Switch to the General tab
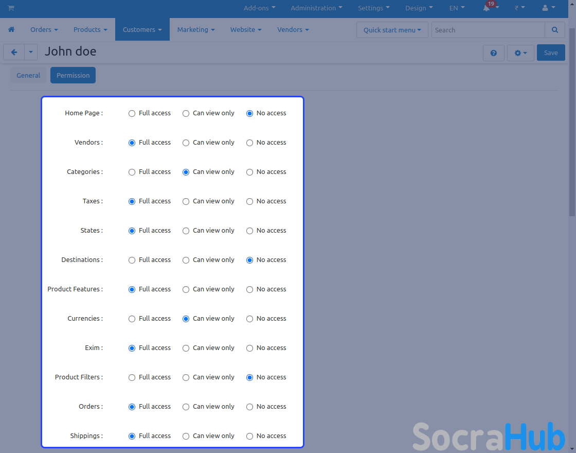This screenshot has width=576, height=453. (x=28, y=75)
